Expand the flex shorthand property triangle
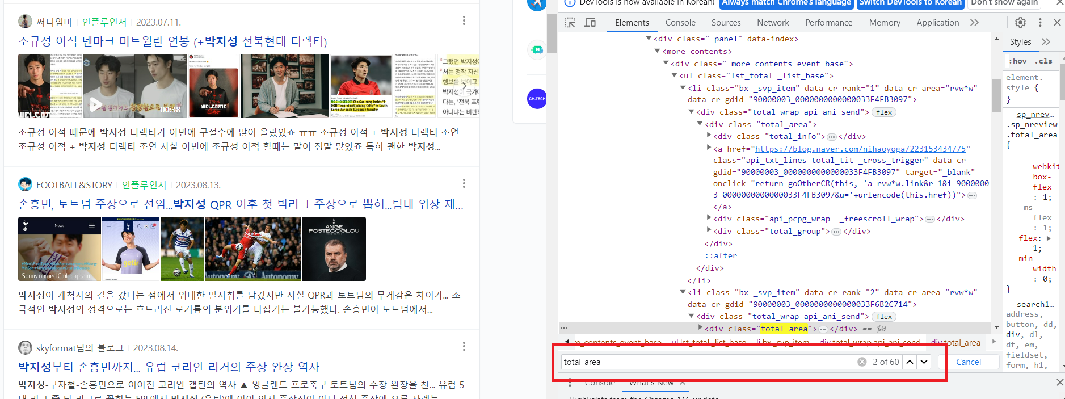 (x=1049, y=238)
